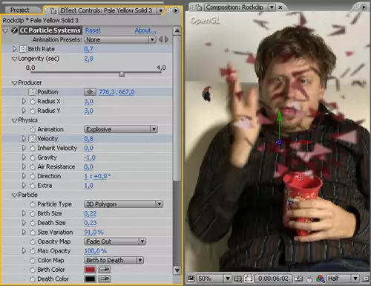Screen dimensions: 371x286
Task: Toggle Direction stopwatch
Action: pos(33,176)
